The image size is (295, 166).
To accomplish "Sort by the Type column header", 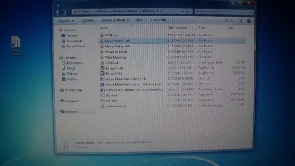I will coord(202,28).
